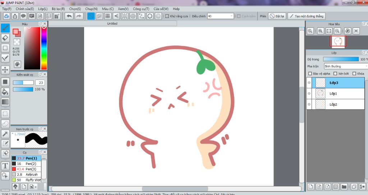Toggle visibility of layer Lớp2

coord(309,104)
